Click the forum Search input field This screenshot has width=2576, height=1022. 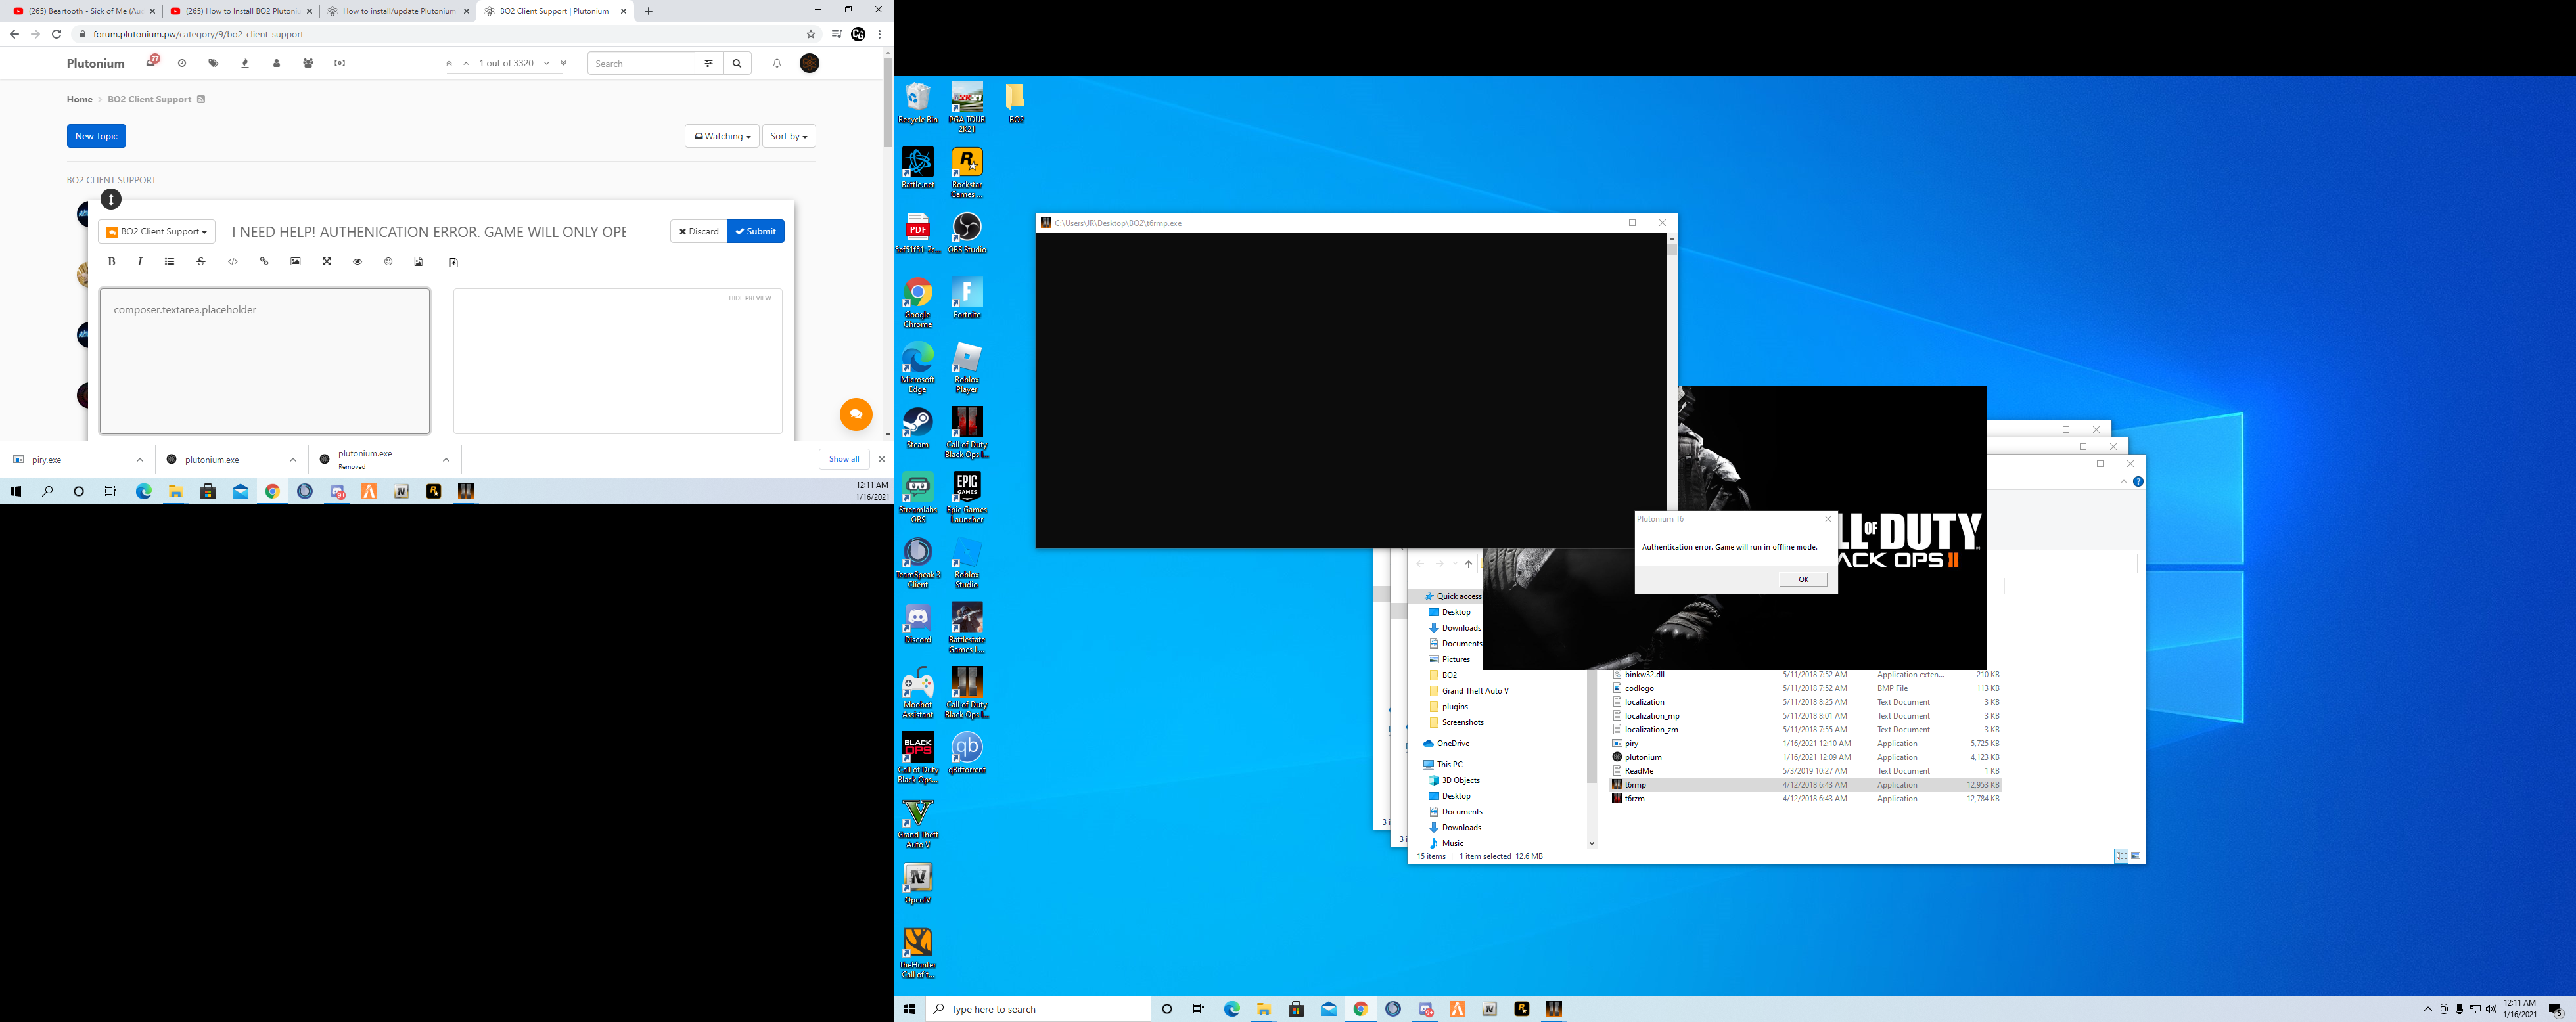point(641,63)
